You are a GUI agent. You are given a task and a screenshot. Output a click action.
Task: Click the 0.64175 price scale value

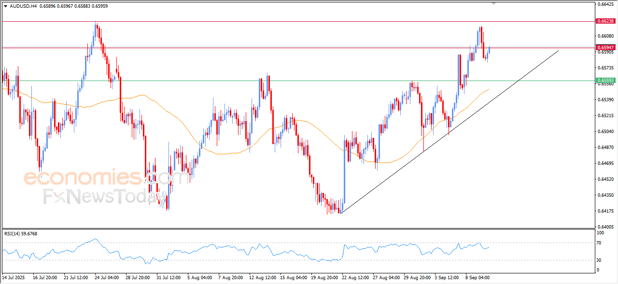pyautogui.click(x=605, y=211)
